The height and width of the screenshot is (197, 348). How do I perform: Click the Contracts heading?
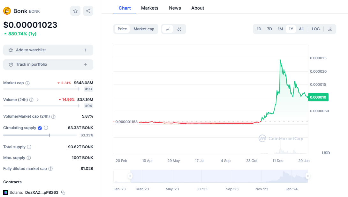[12, 182]
